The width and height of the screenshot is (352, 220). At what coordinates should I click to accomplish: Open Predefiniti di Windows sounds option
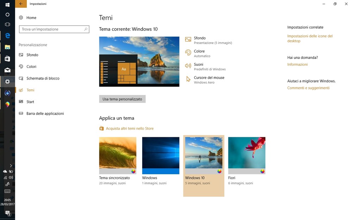pyautogui.click(x=210, y=69)
